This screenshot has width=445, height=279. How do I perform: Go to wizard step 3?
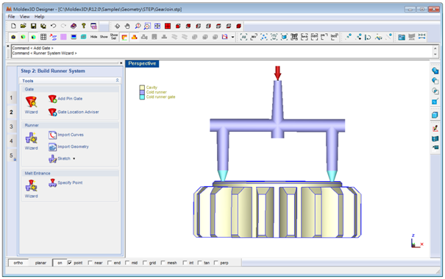[x=11, y=127]
